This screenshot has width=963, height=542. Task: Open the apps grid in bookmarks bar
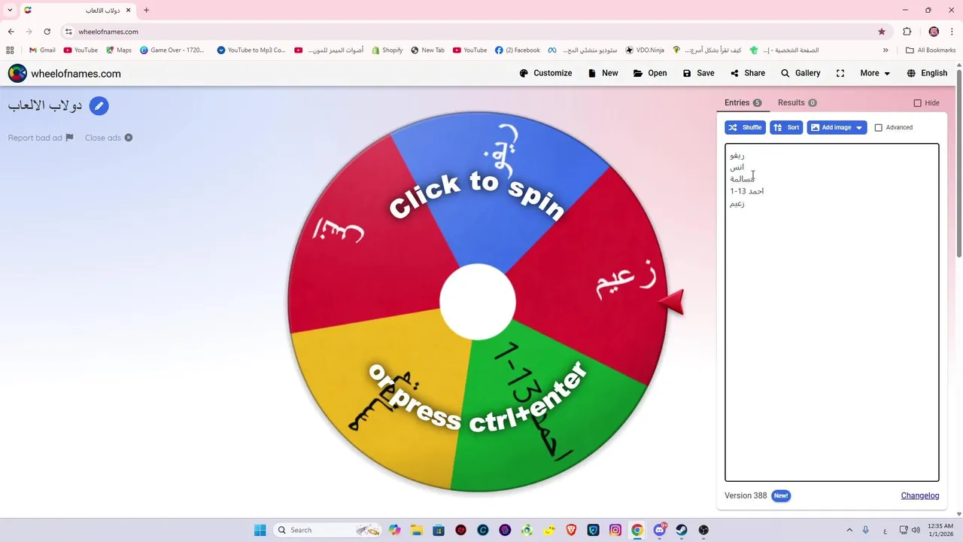10,50
